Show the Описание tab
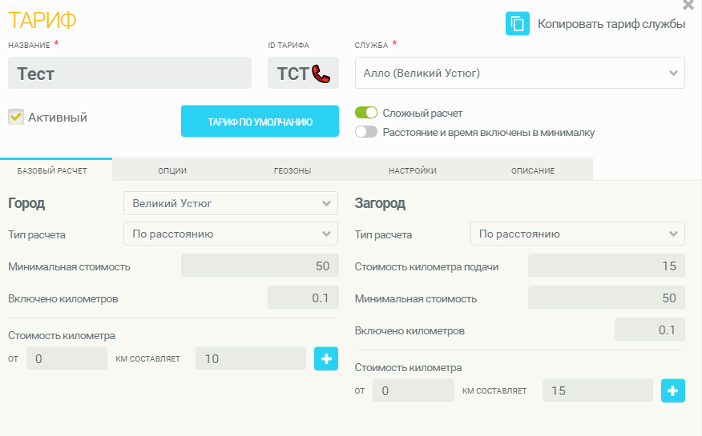 [x=533, y=170]
